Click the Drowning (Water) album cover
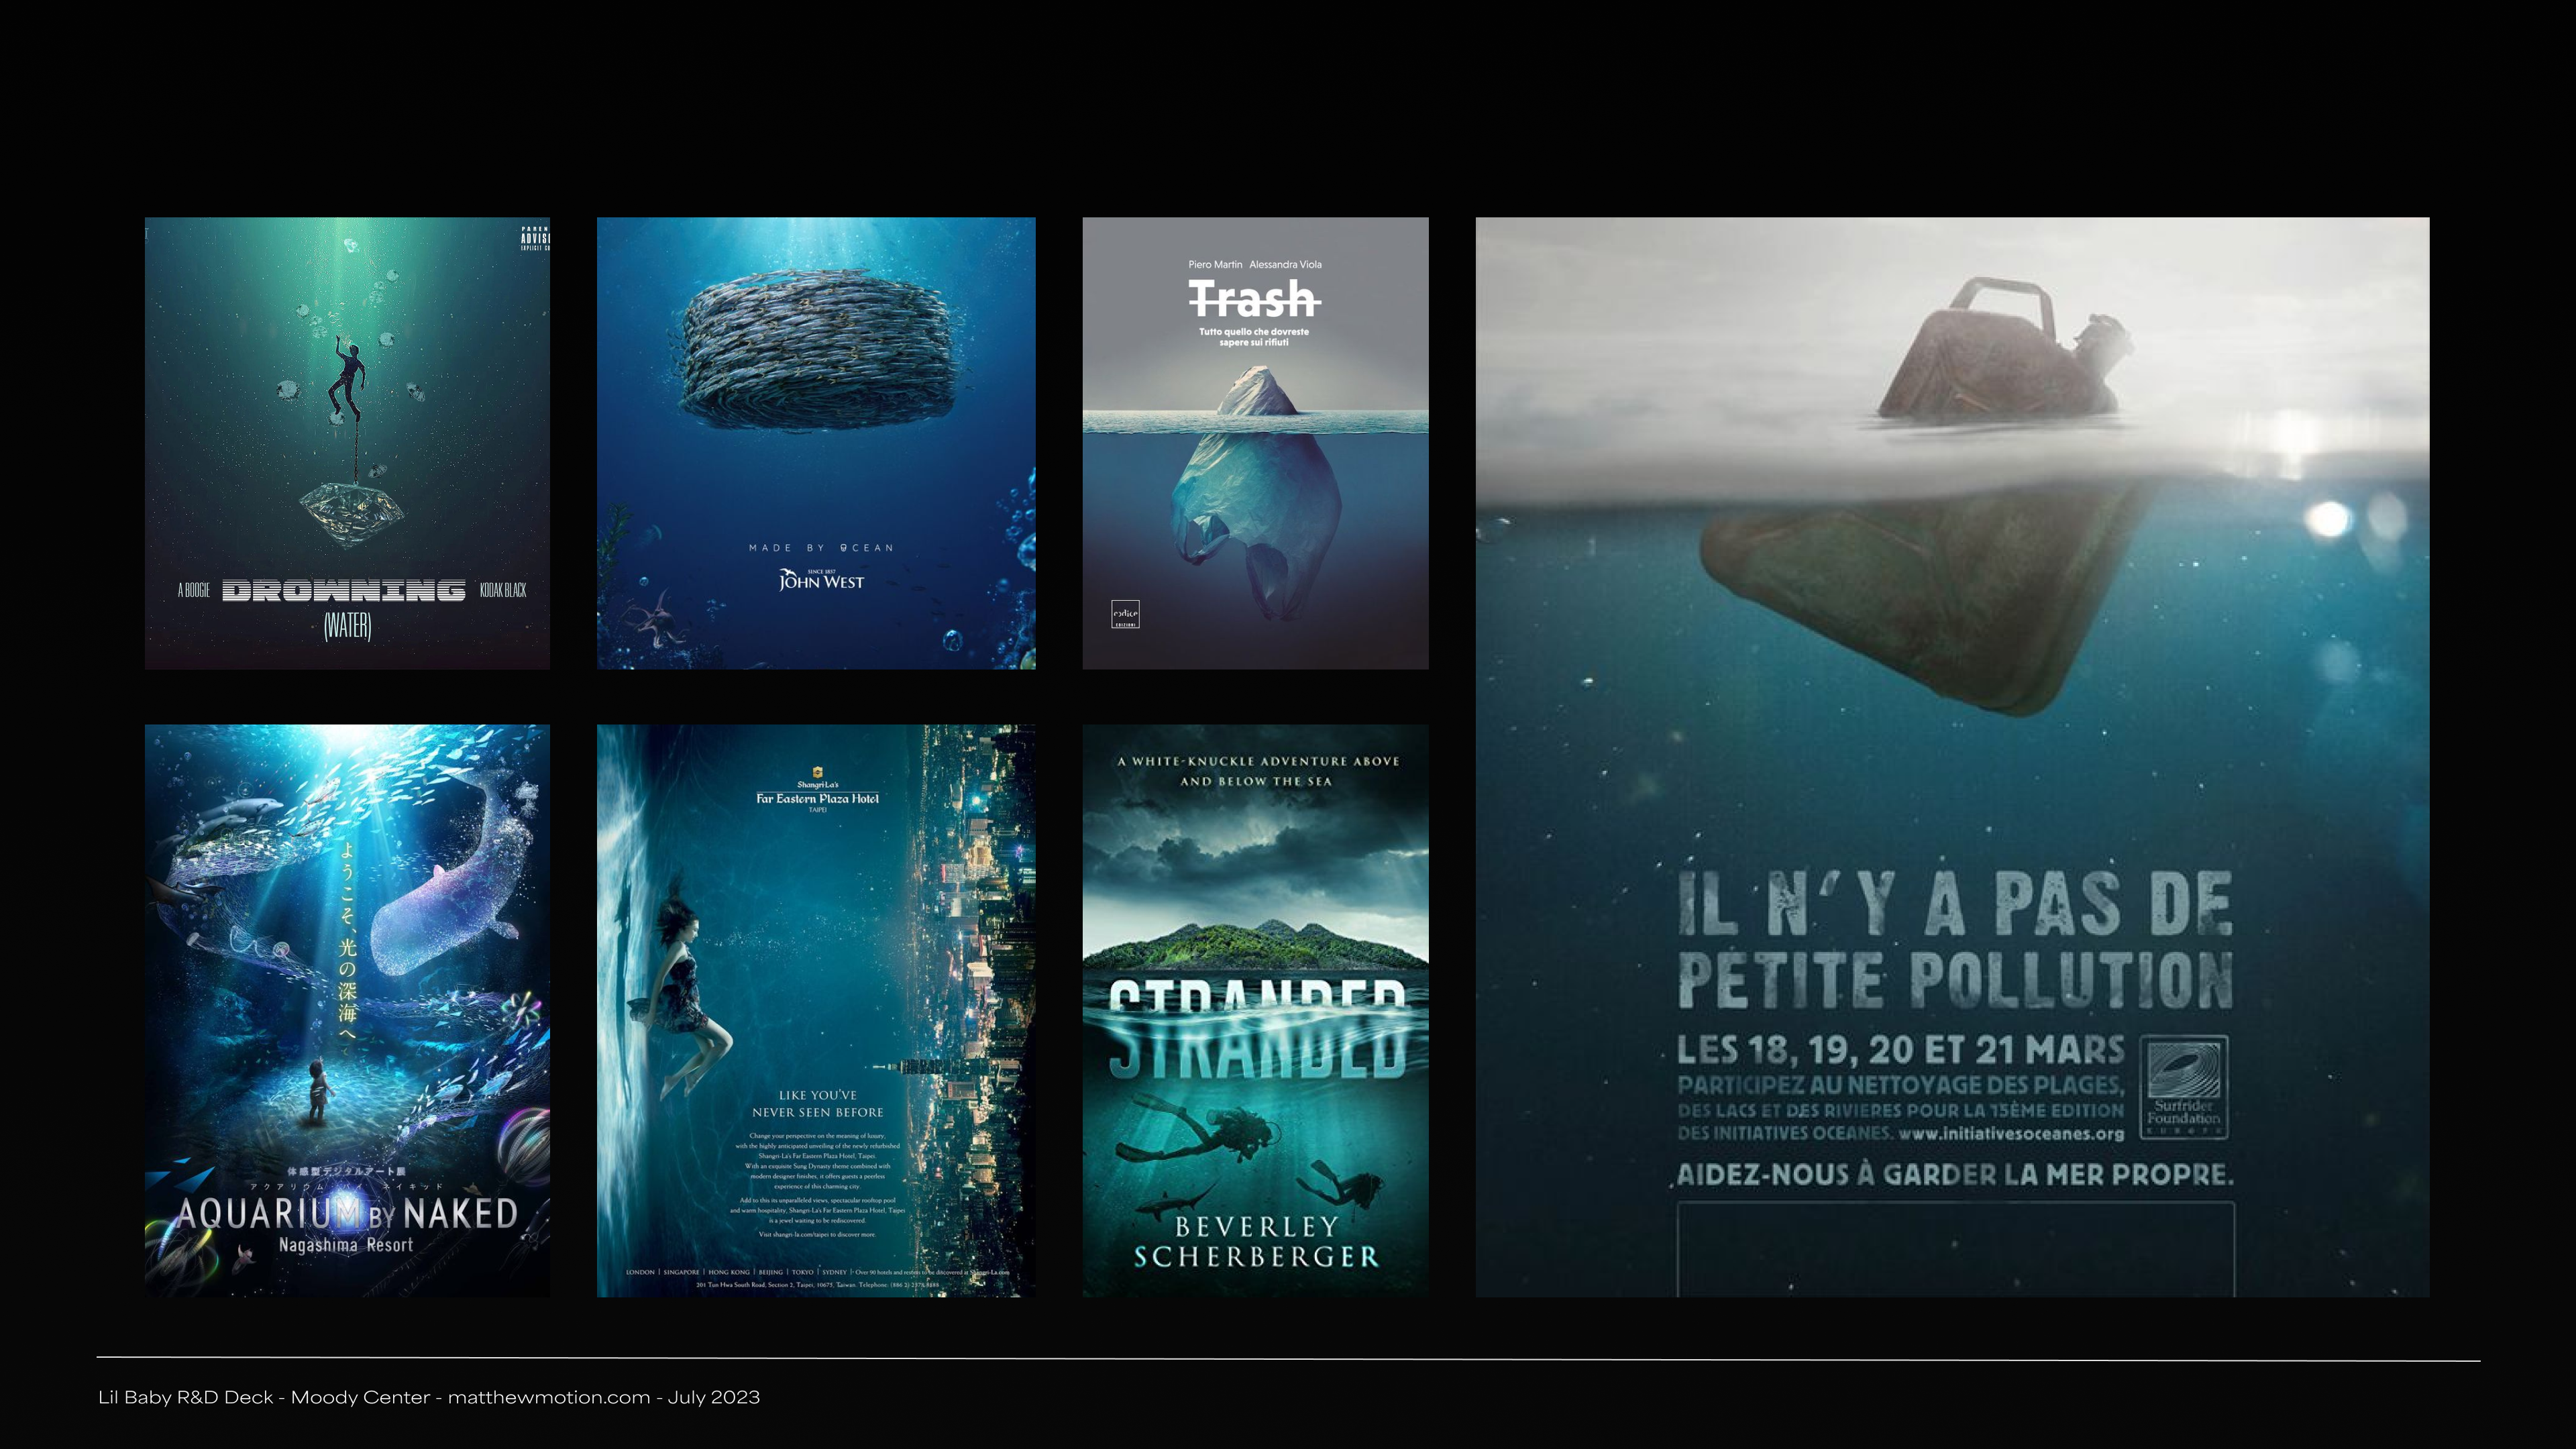The image size is (2576, 1449). 347,443
